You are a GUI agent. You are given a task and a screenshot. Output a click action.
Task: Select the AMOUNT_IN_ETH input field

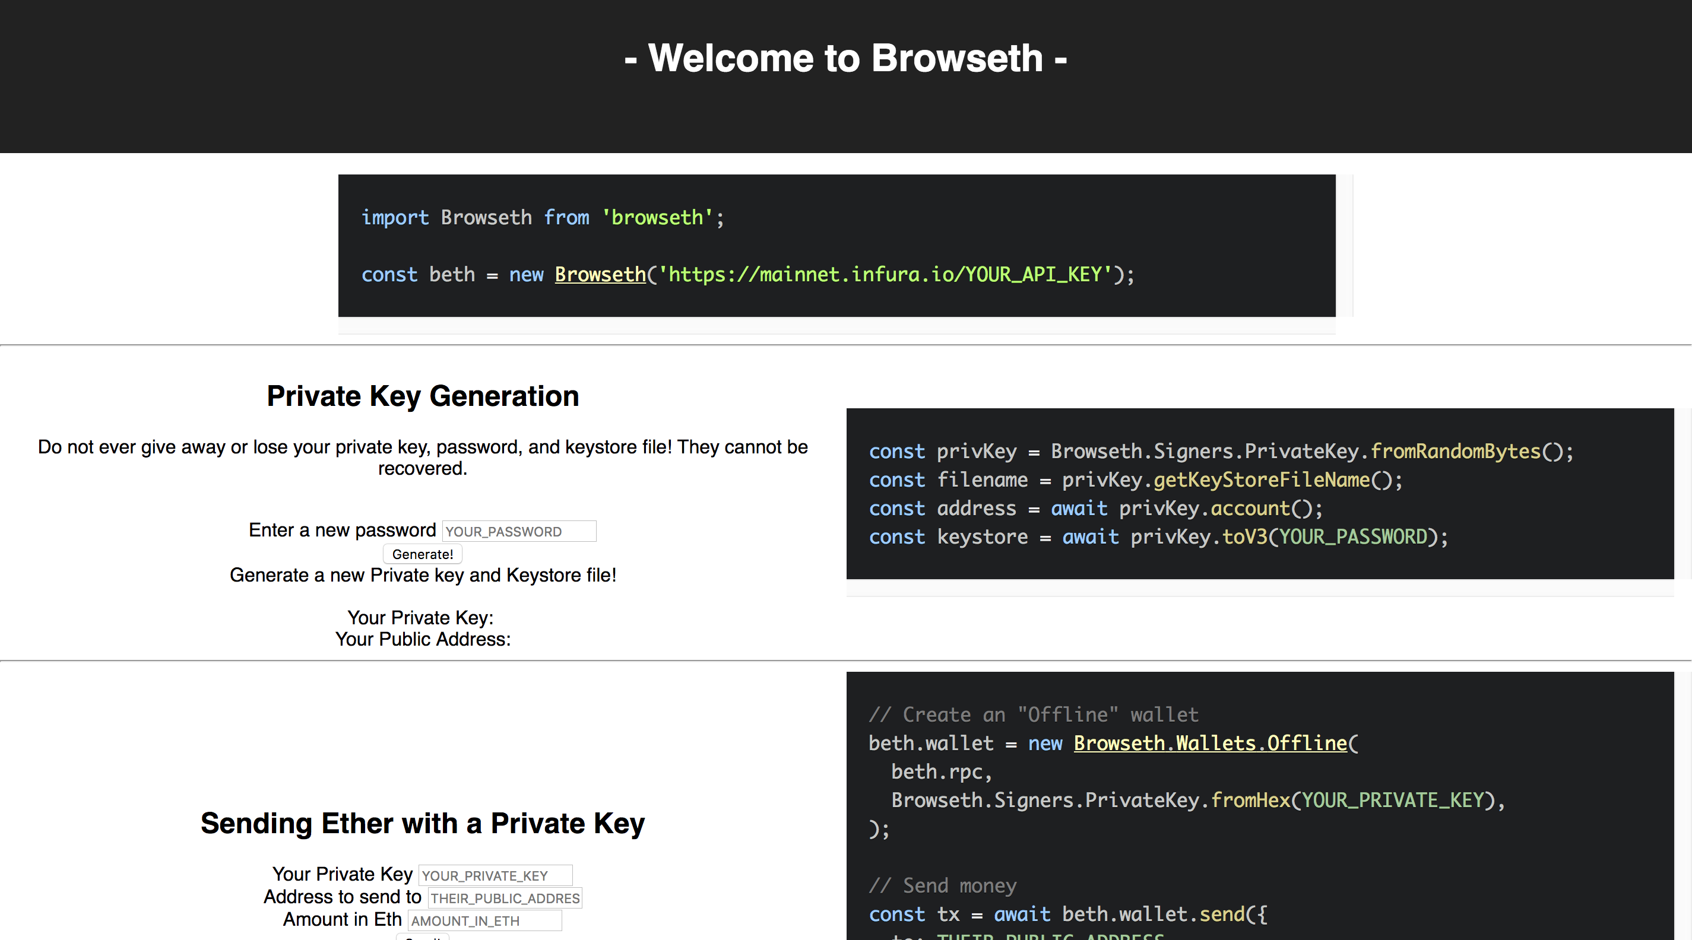point(484,920)
